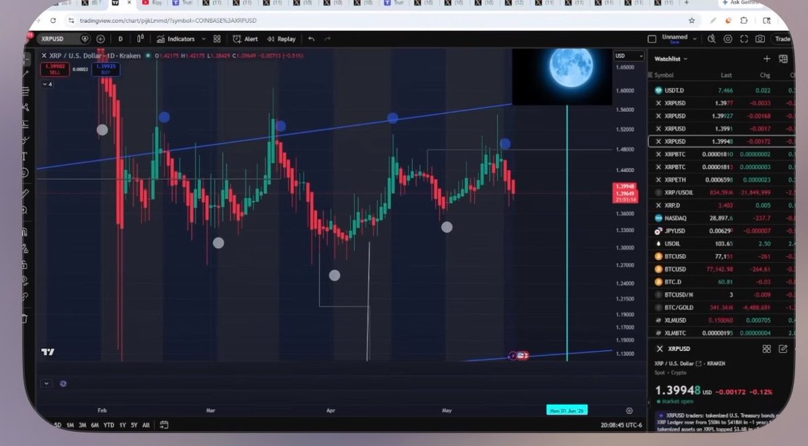This screenshot has height=446, width=808.
Task: Select the YTD range tab
Action: pos(108,425)
